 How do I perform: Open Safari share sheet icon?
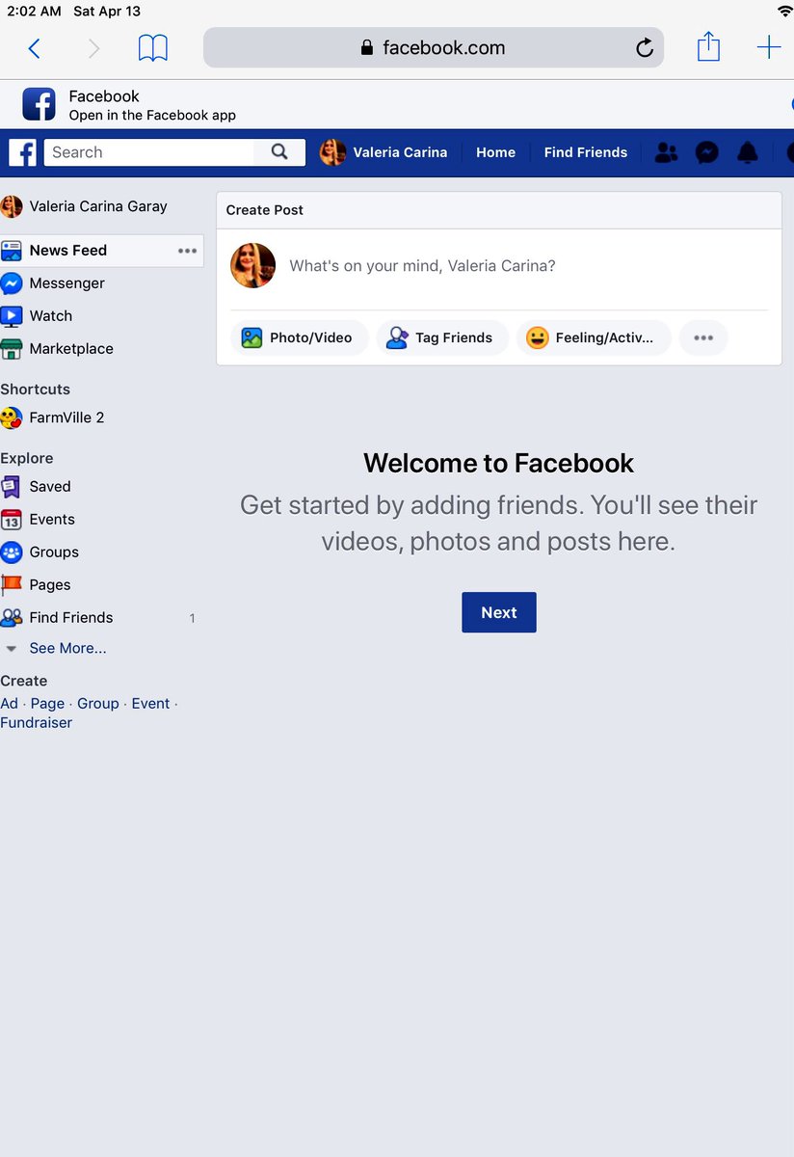(708, 46)
